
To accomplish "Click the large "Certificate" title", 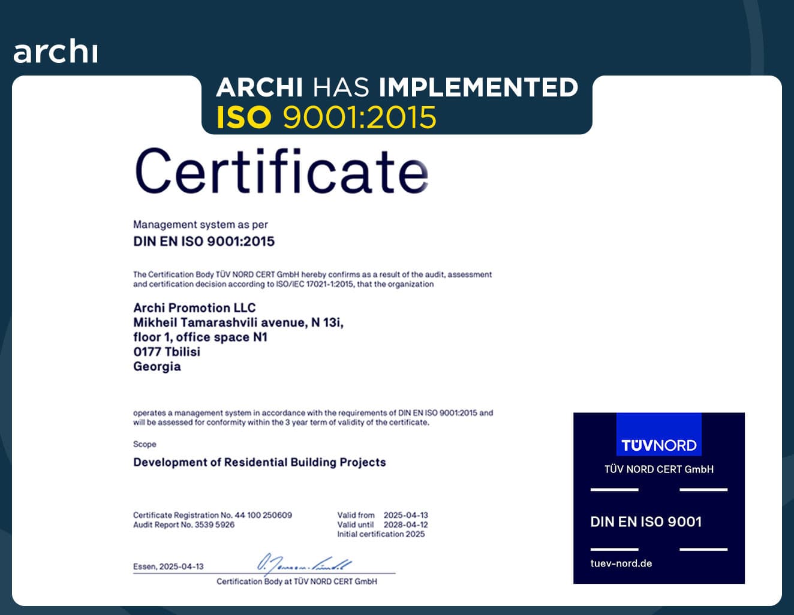I will coord(282,170).
